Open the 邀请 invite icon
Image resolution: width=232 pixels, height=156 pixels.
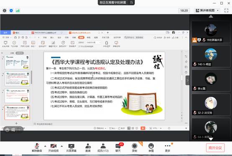(88, 148)
